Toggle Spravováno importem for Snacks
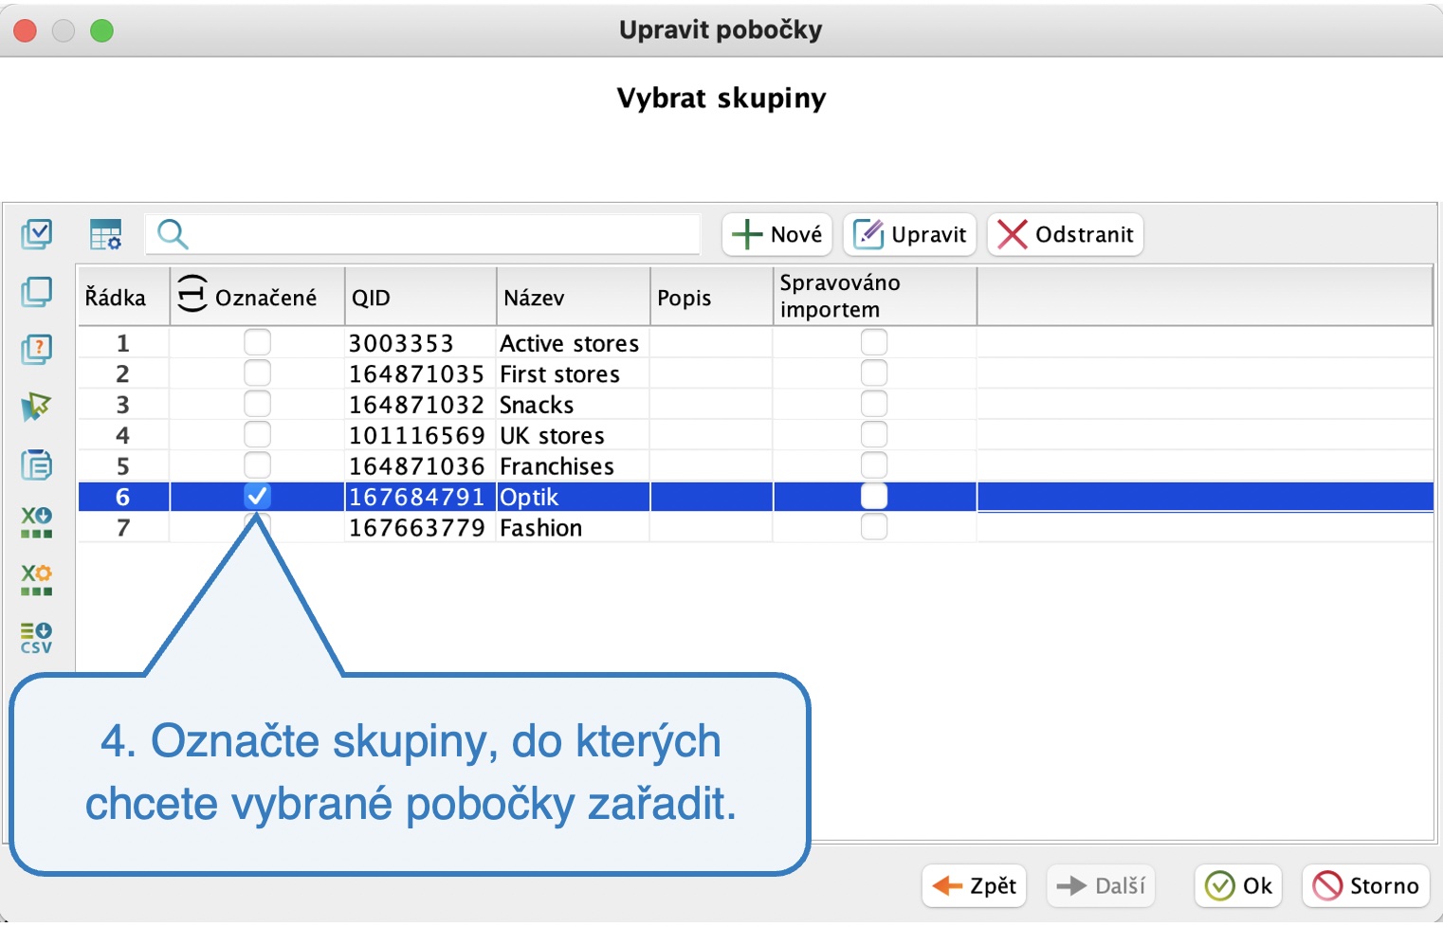Viewport: 1443px width, 927px height. (x=874, y=404)
